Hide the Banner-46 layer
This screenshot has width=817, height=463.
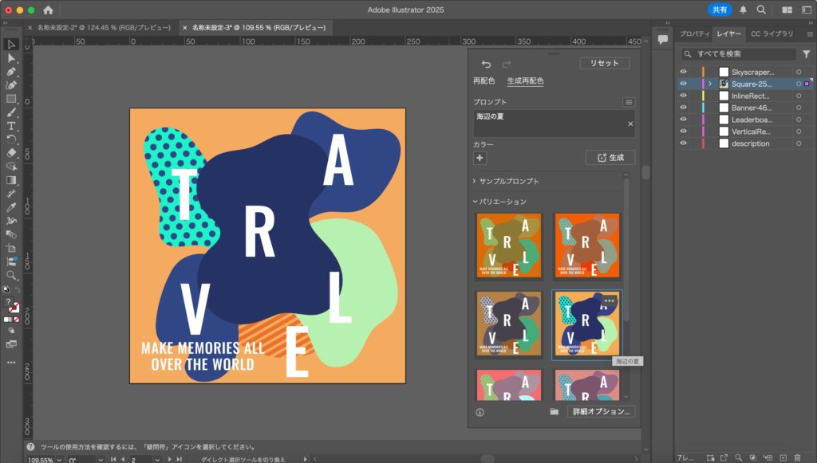point(683,108)
